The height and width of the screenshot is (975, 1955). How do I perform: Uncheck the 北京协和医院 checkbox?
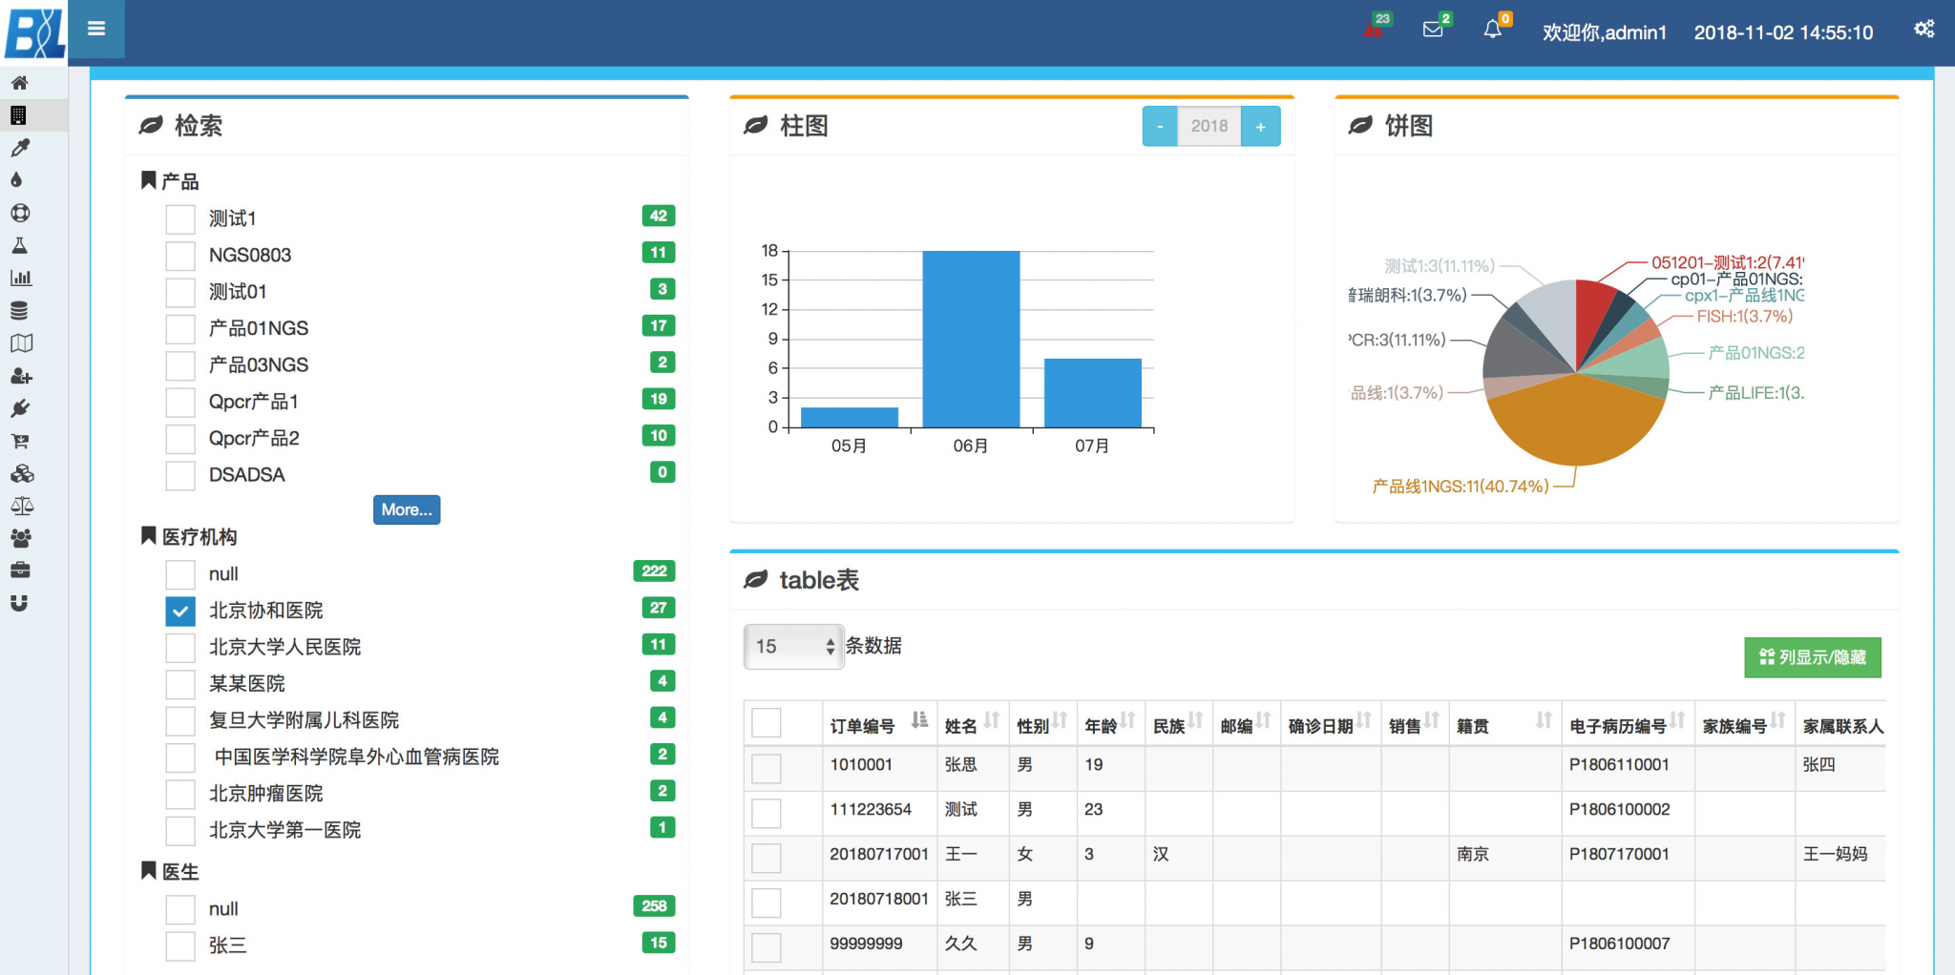(x=180, y=611)
